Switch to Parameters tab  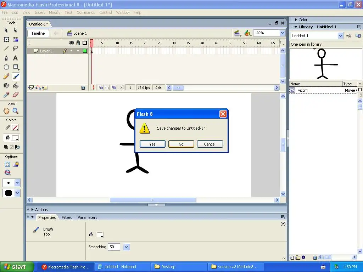point(87,217)
